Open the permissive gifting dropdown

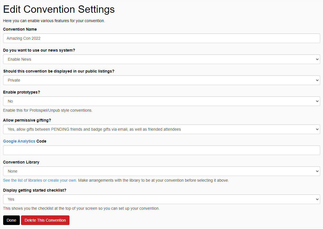point(162,129)
